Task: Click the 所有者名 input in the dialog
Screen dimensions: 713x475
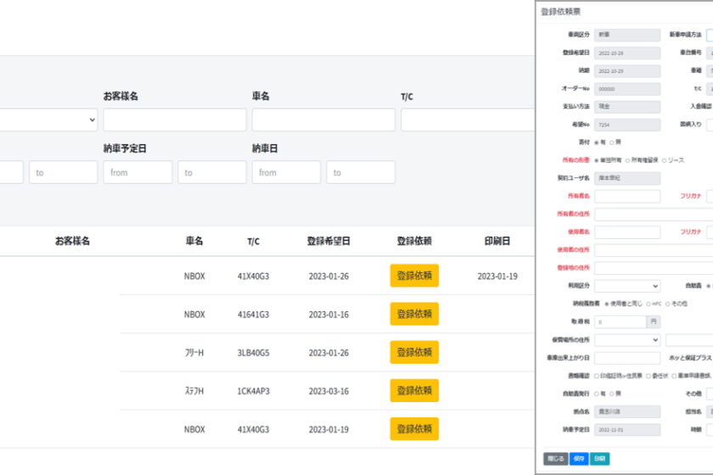Action: [626, 196]
